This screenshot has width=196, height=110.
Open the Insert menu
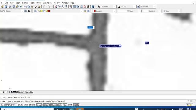18,3
